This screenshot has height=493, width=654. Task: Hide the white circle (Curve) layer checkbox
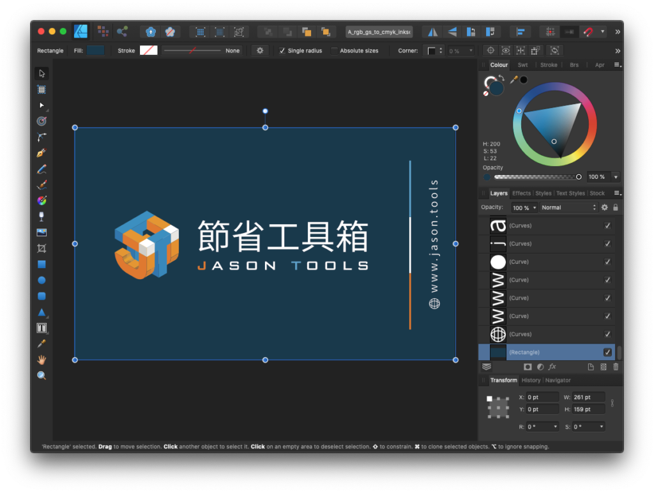pos(607,262)
